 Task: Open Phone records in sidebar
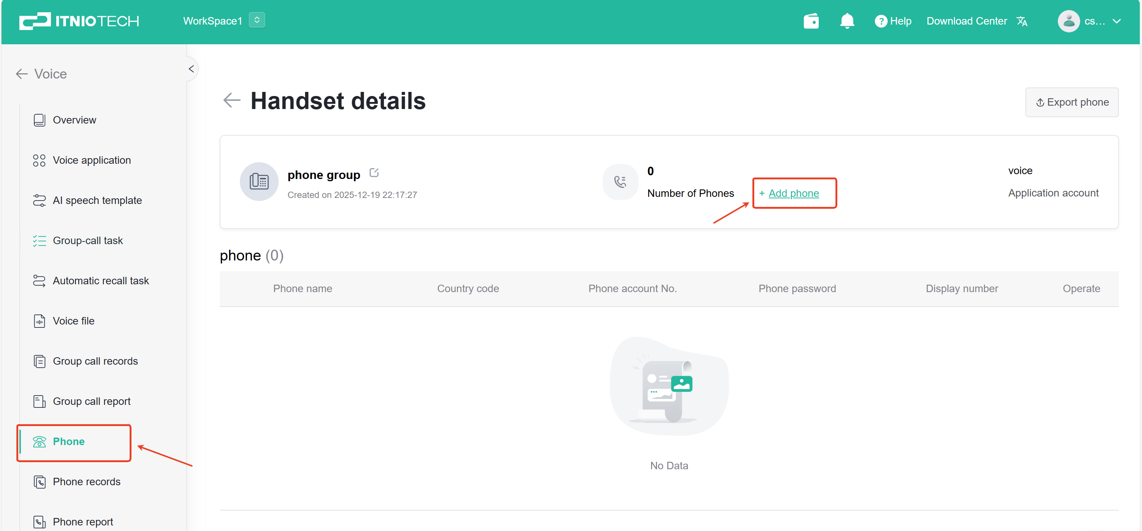tap(86, 482)
